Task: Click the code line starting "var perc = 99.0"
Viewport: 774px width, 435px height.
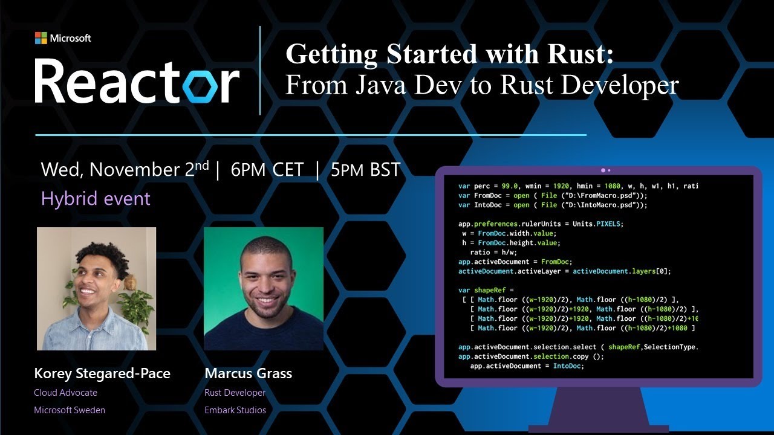Action: [579, 186]
